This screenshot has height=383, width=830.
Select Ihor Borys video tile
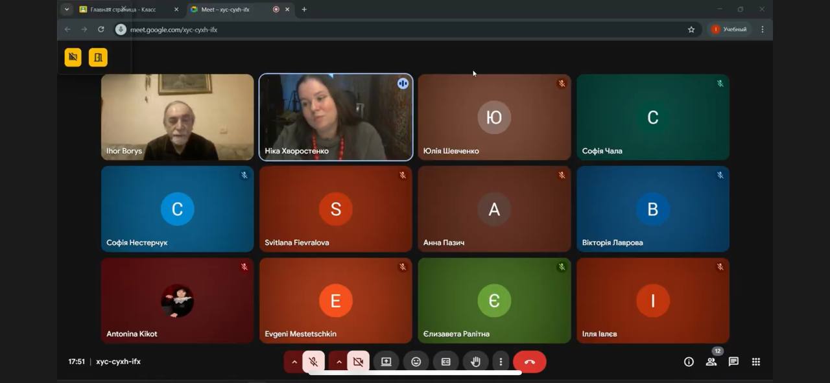pos(177,117)
